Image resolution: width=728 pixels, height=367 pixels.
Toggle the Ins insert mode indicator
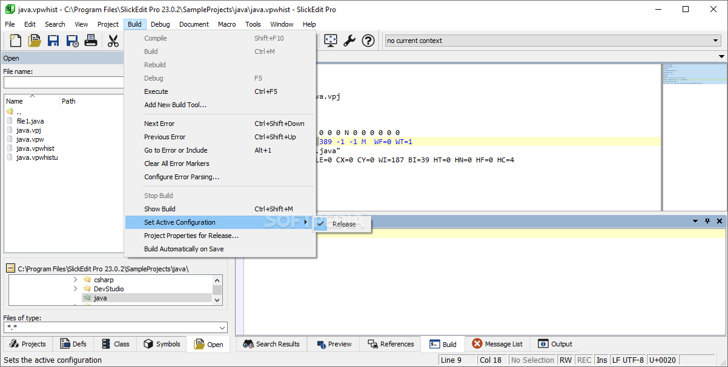click(x=601, y=360)
